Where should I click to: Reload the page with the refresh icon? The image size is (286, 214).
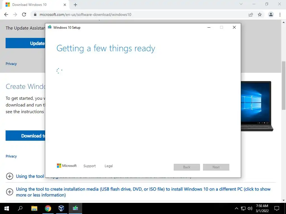click(24, 14)
